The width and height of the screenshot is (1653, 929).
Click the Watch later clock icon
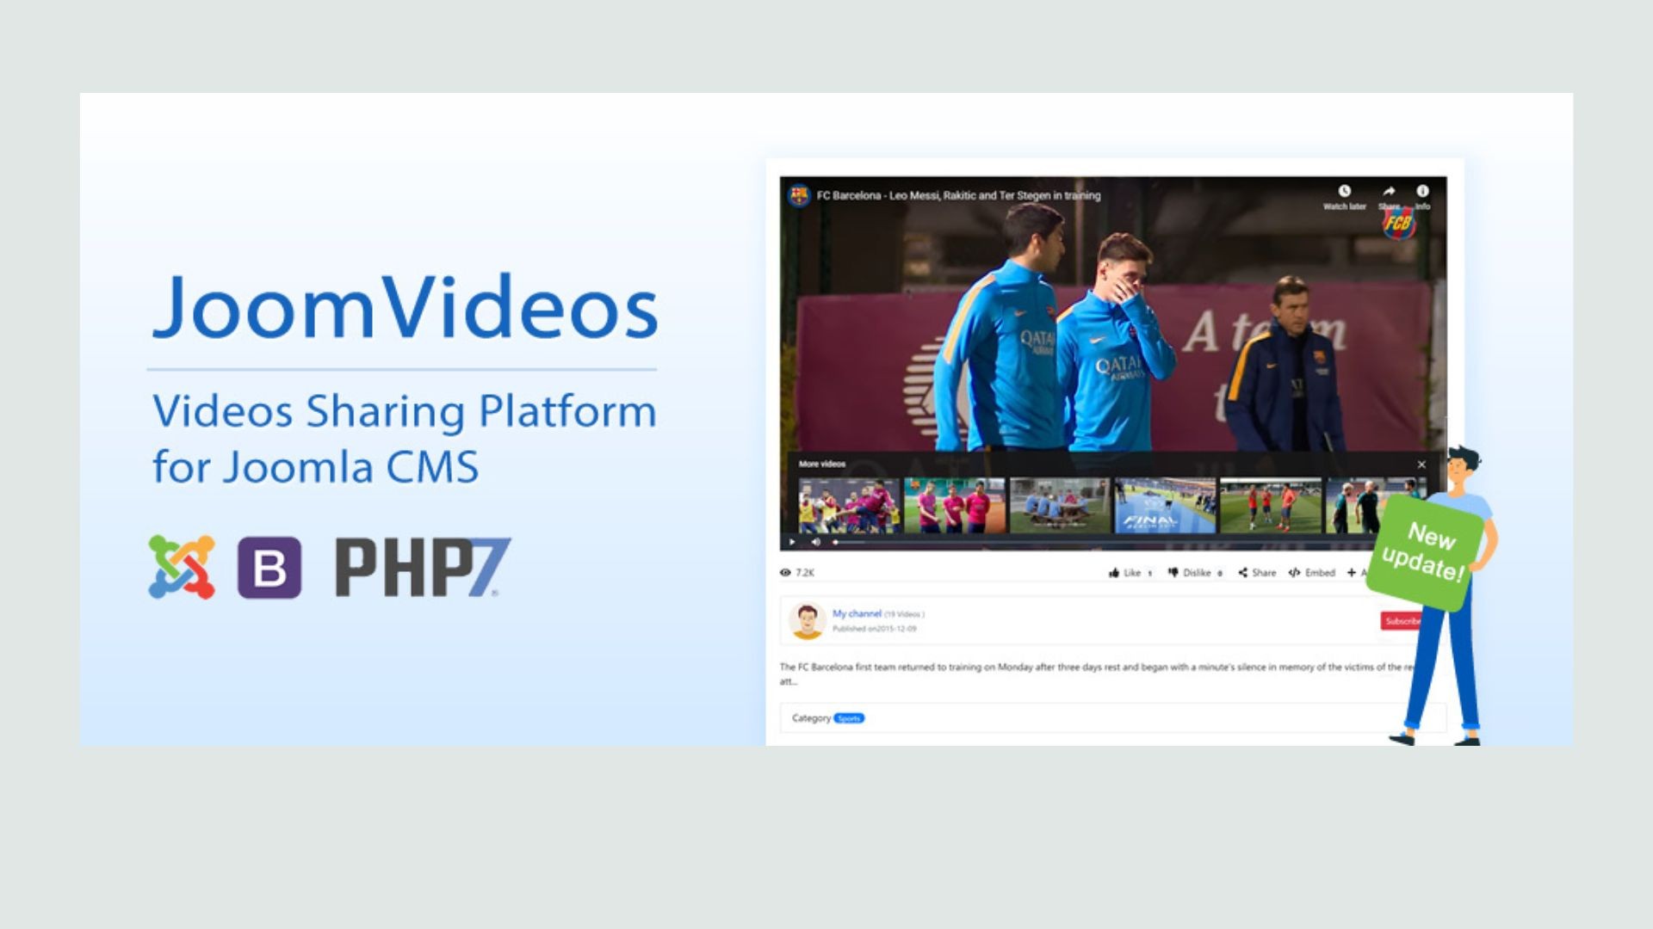[1344, 191]
